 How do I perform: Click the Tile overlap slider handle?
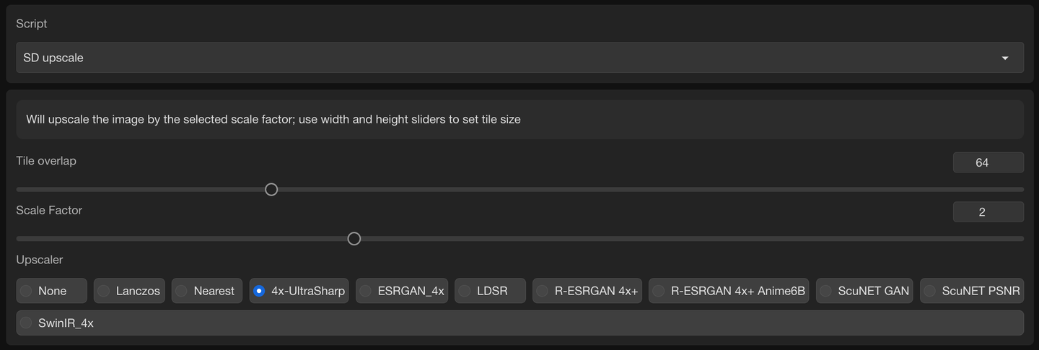click(271, 189)
